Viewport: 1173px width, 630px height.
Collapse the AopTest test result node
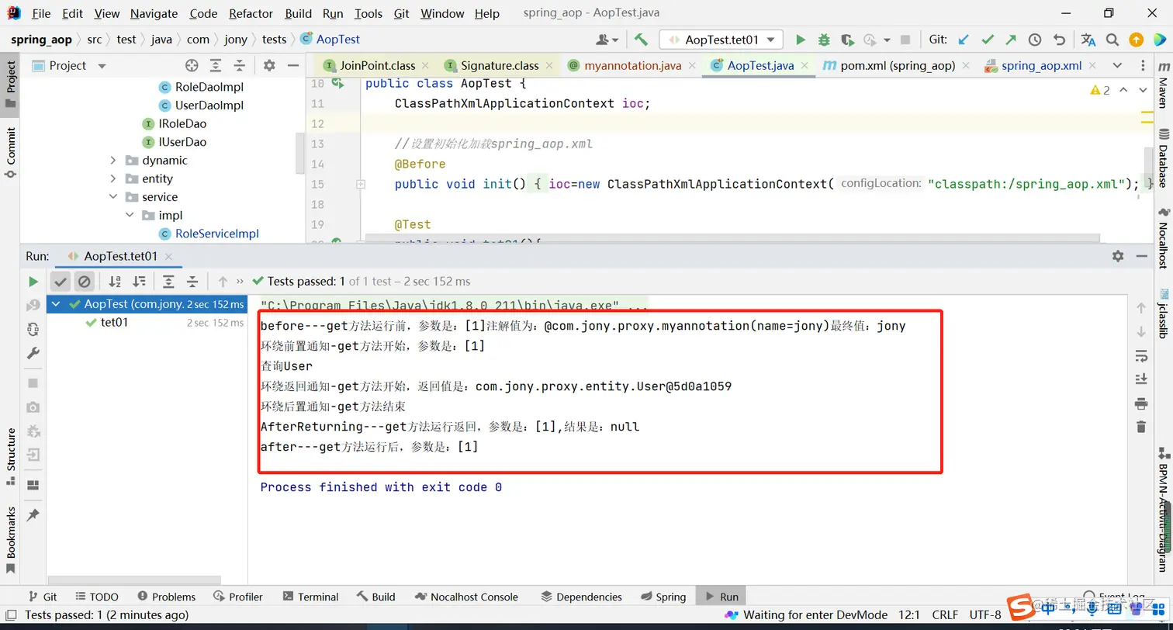click(x=57, y=304)
